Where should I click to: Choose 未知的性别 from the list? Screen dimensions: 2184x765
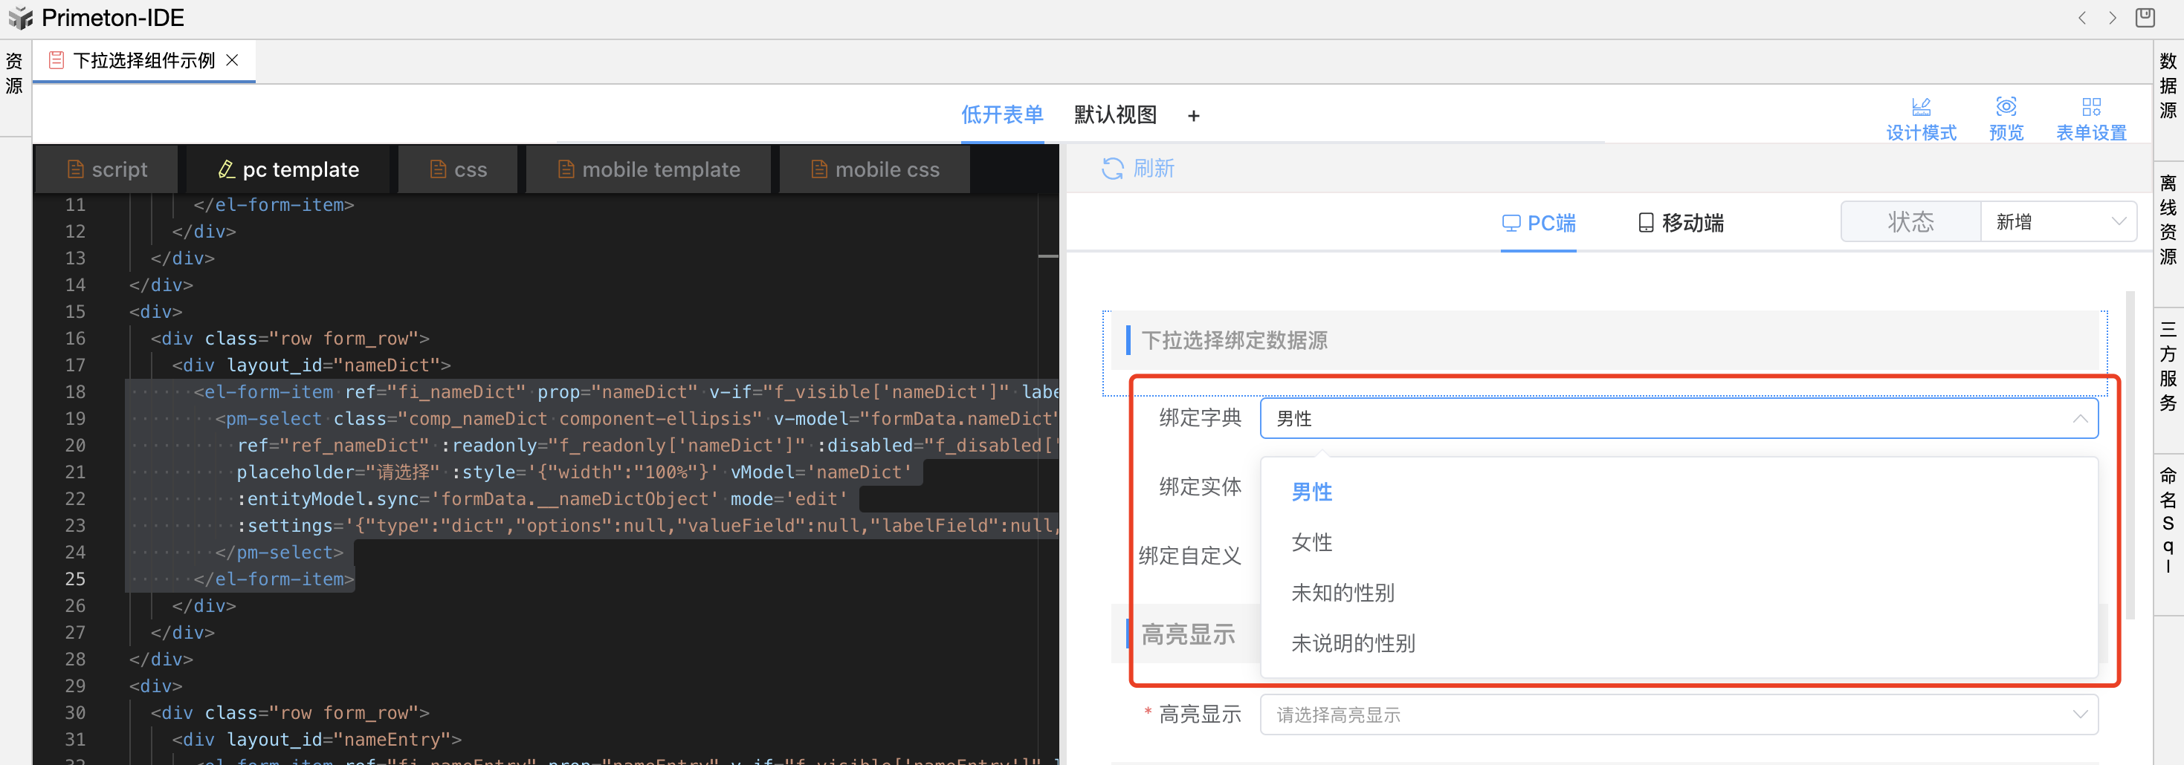pyautogui.click(x=1342, y=593)
